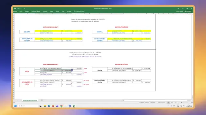
Task: Click the Excel icon in the taskbar
Action: point(74,106)
